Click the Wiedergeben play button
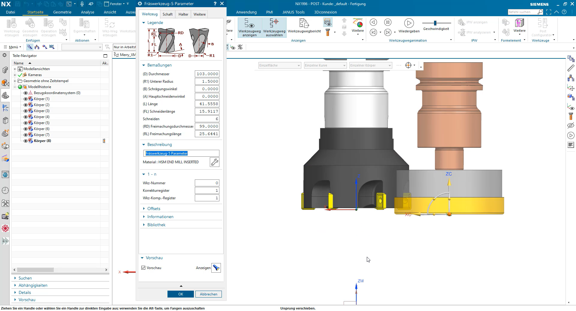Viewport: 576px width, 311px height. 409,23
